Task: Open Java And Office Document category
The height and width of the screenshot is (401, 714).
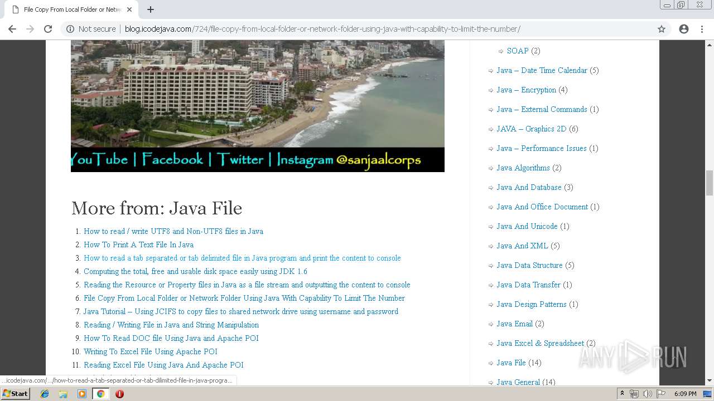Action: tap(542, 207)
